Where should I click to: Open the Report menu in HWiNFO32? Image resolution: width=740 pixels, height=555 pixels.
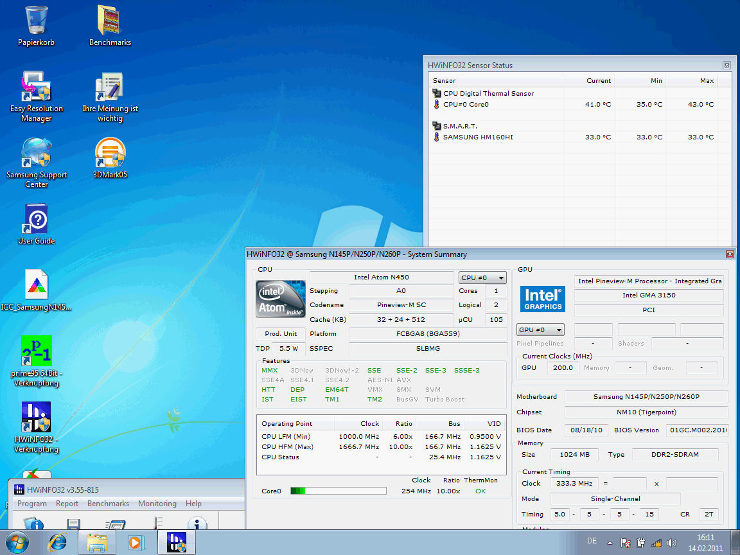point(67,504)
